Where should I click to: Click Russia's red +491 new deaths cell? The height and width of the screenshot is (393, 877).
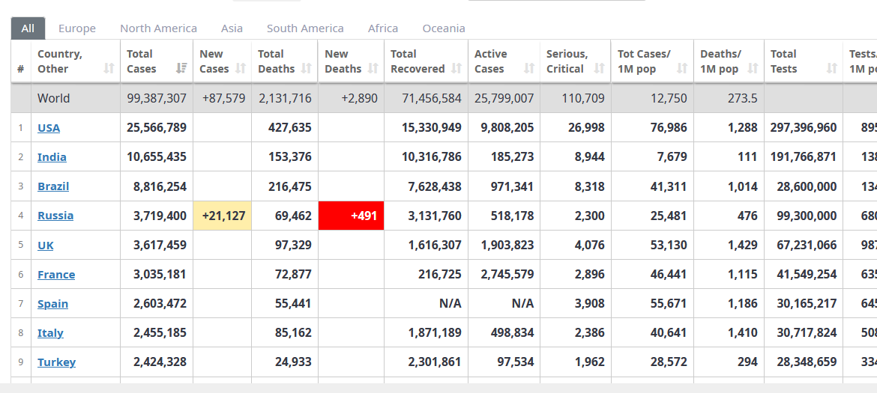pyautogui.click(x=351, y=216)
